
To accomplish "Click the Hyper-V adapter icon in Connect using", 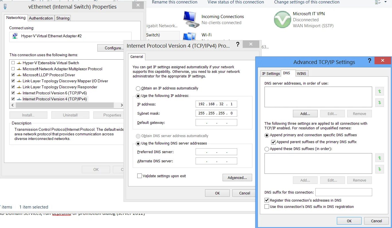I will [x=15, y=36].
